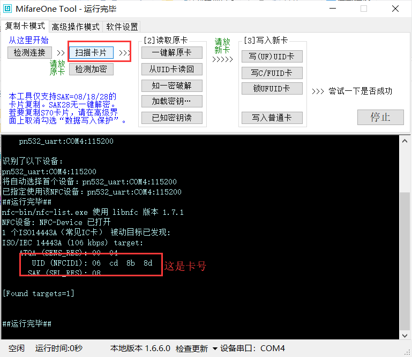The width and height of the screenshot is (412, 357).
Task: Click 加载密钥… button
Action: pyautogui.click(x=172, y=101)
